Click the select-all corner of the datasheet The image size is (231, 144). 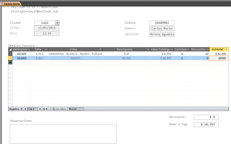[x=10, y=50]
